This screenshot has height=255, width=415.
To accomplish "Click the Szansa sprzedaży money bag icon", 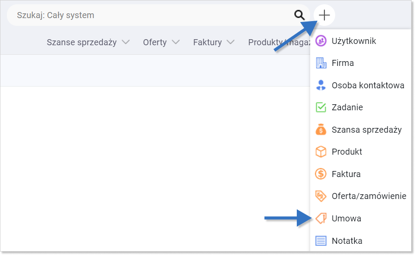I will point(321,130).
